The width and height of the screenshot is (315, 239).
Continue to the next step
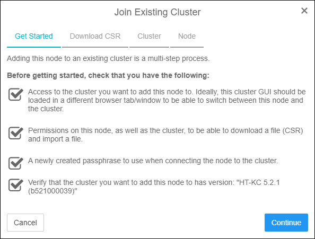click(x=286, y=223)
